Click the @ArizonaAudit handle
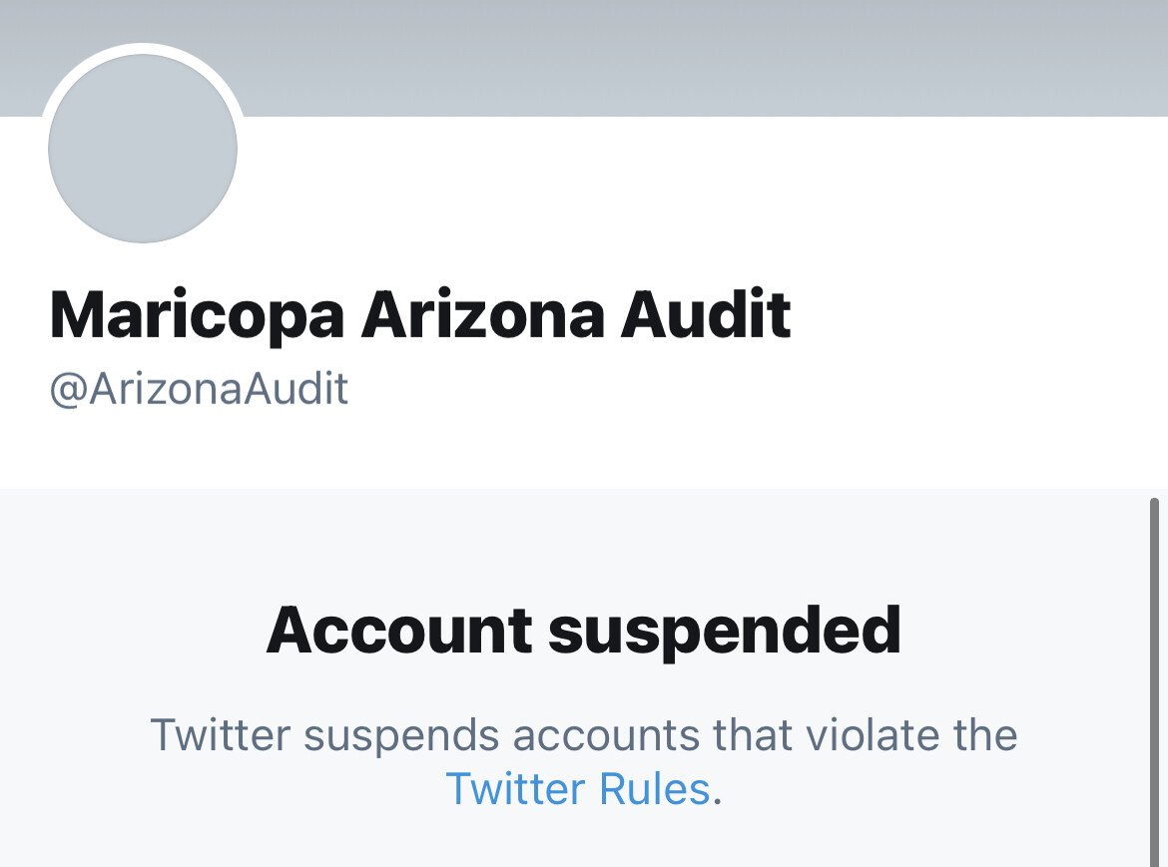1168x867 pixels. pos(199,389)
